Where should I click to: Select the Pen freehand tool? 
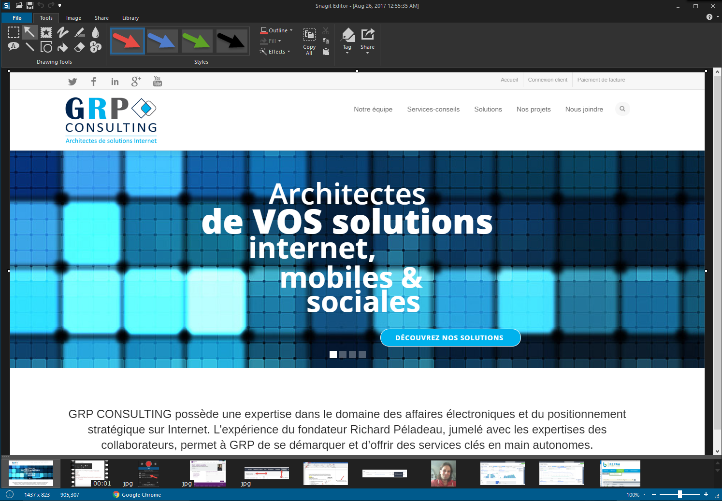[63, 32]
